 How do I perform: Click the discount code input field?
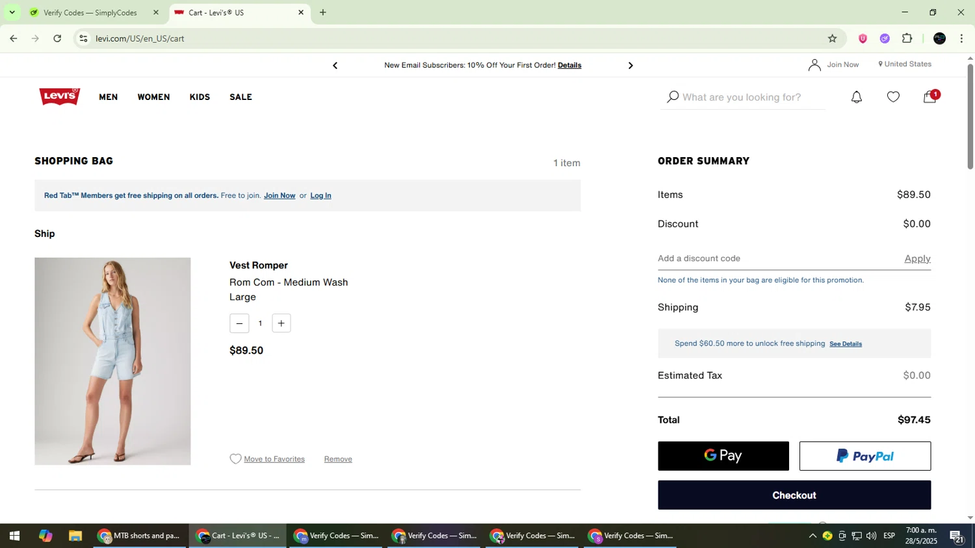[x=777, y=258]
